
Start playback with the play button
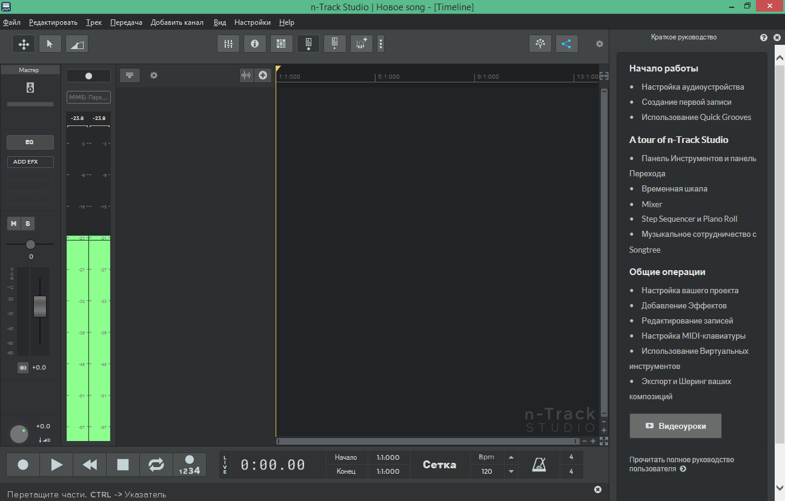(x=56, y=465)
